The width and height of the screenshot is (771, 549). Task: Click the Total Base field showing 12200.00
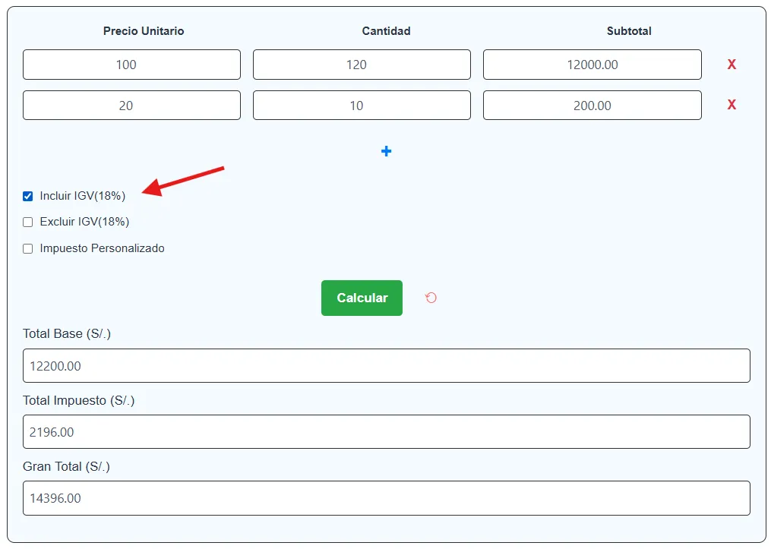click(386, 366)
